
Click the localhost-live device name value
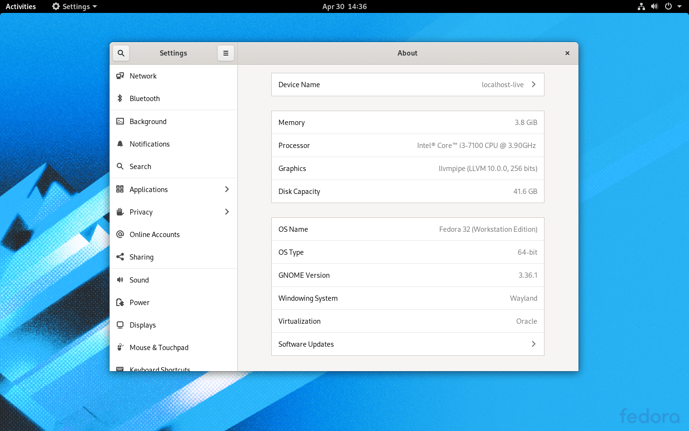502,84
